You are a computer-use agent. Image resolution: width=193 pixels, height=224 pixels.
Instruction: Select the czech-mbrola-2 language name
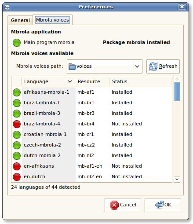pos(42,145)
